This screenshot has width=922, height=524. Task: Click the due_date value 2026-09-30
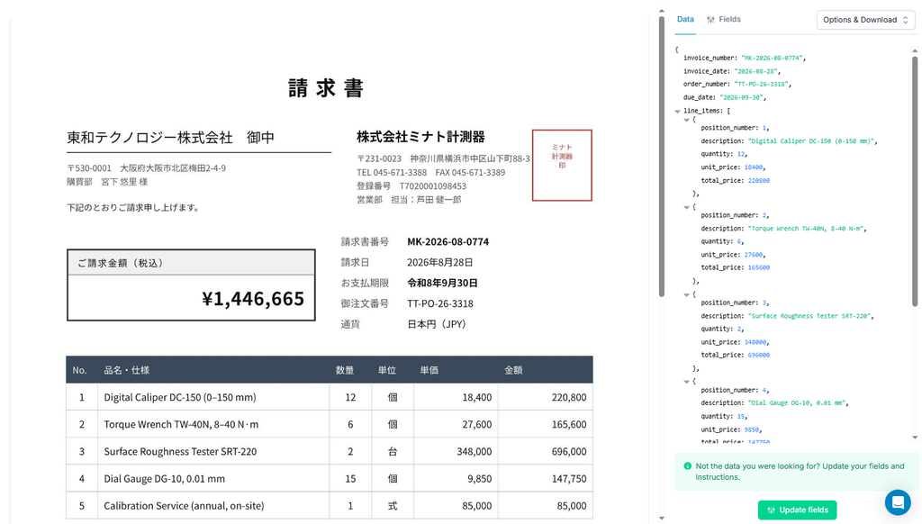point(742,97)
